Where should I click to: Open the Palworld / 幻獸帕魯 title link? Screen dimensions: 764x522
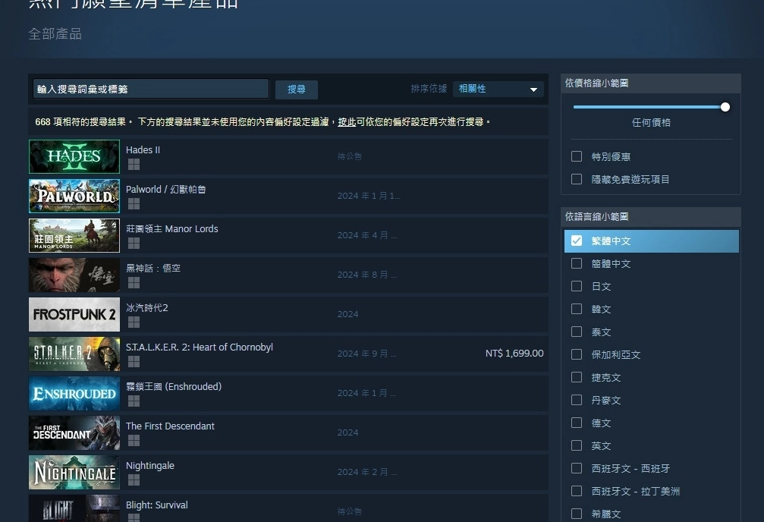(x=165, y=189)
